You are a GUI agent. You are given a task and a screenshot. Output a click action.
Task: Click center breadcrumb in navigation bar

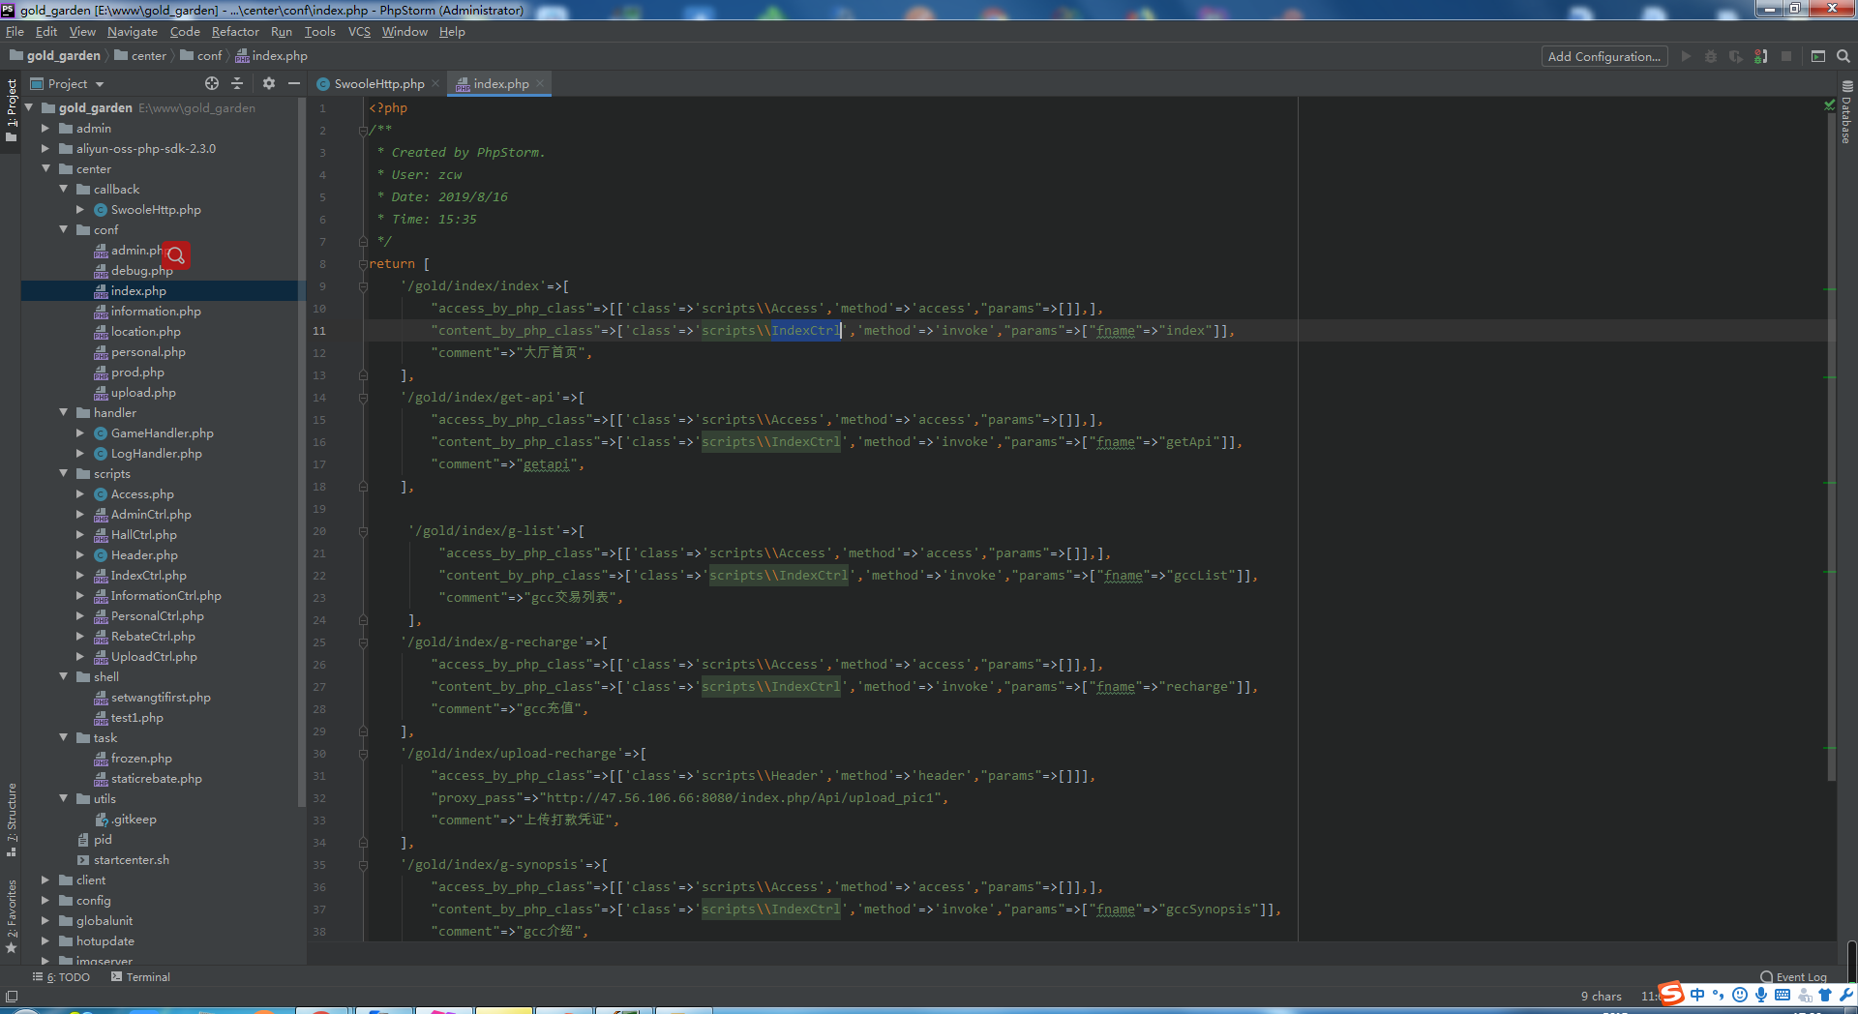(140, 56)
